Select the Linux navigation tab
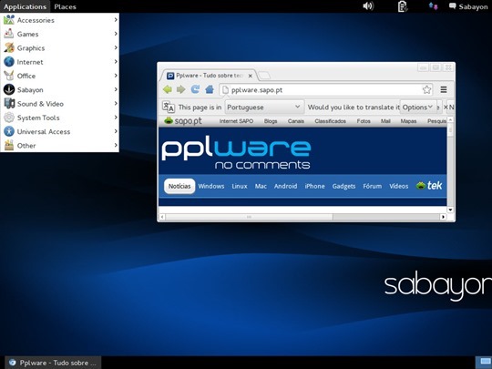This screenshot has width=492, height=369. tap(240, 187)
